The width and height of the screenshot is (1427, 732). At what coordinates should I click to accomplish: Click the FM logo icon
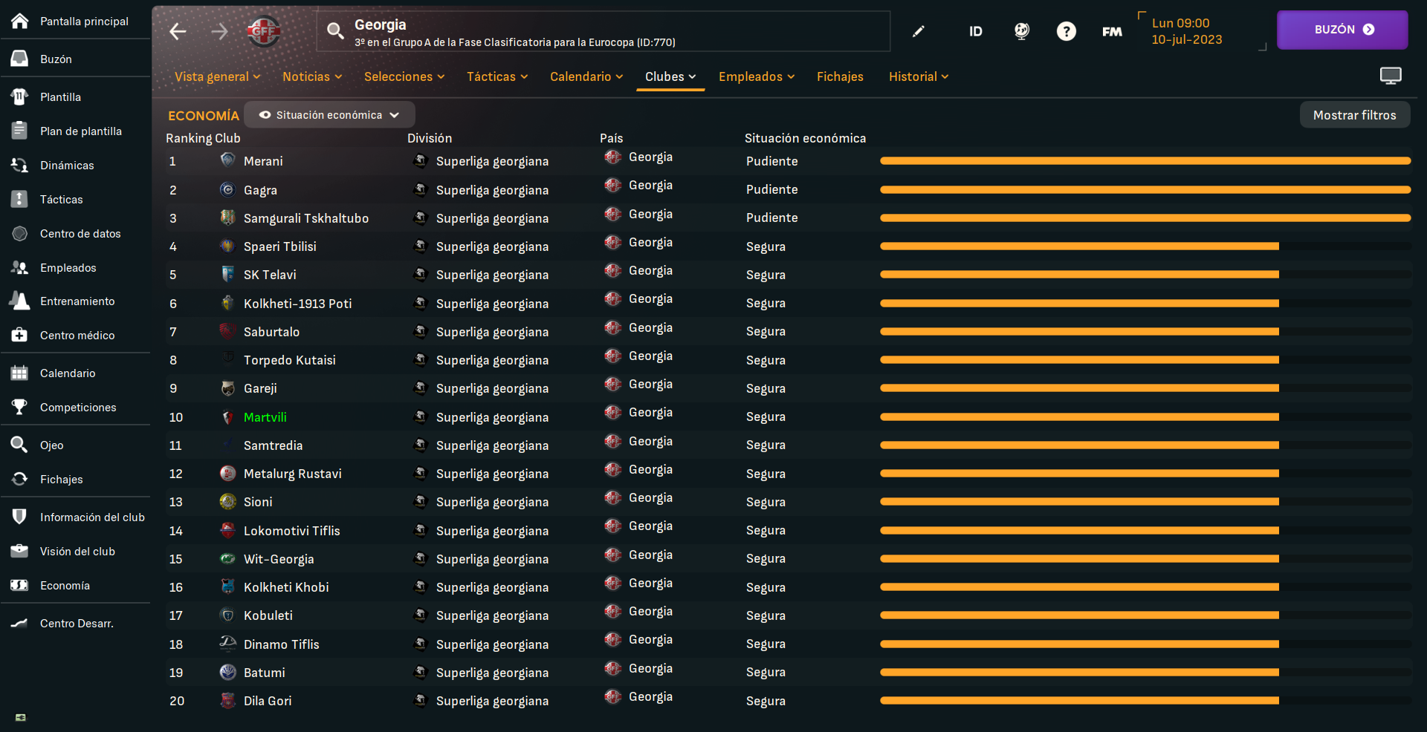[1112, 31]
